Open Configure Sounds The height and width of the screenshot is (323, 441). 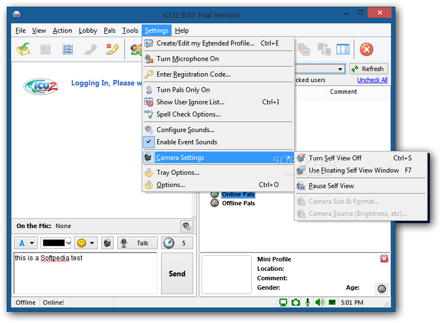tap(218, 130)
